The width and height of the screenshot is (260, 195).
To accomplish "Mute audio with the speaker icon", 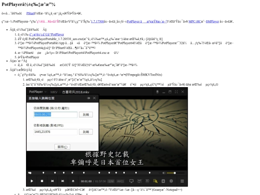I will tap(164, 173).
